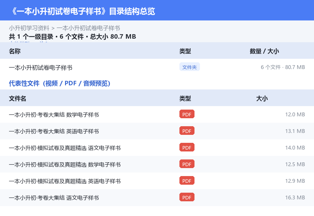
Task: Click the PDF badge for 考卷大集结 数学
Action: coord(187,114)
